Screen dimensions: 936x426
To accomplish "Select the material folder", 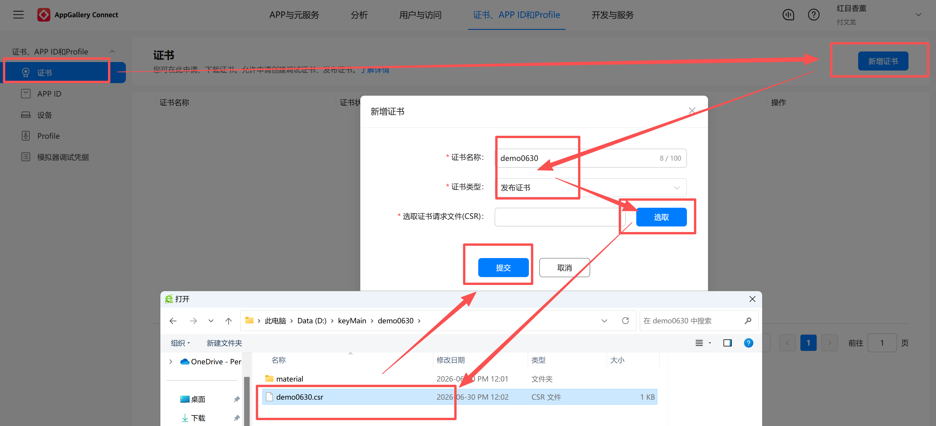I will [x=459, y=379].
